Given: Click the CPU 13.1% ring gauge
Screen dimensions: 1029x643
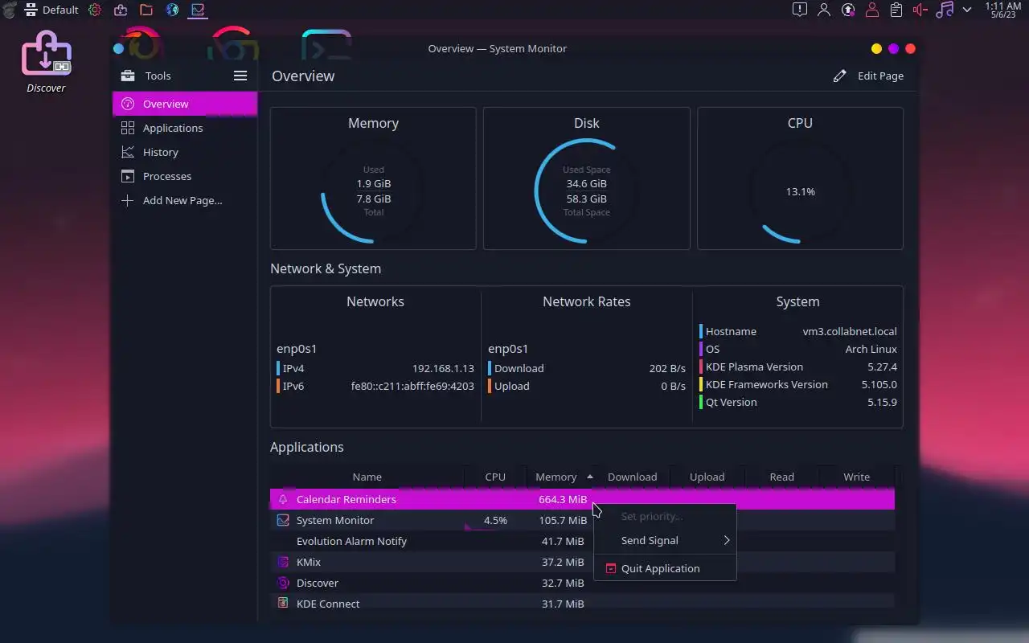Looking at the screenshot, I should point(800,191).
